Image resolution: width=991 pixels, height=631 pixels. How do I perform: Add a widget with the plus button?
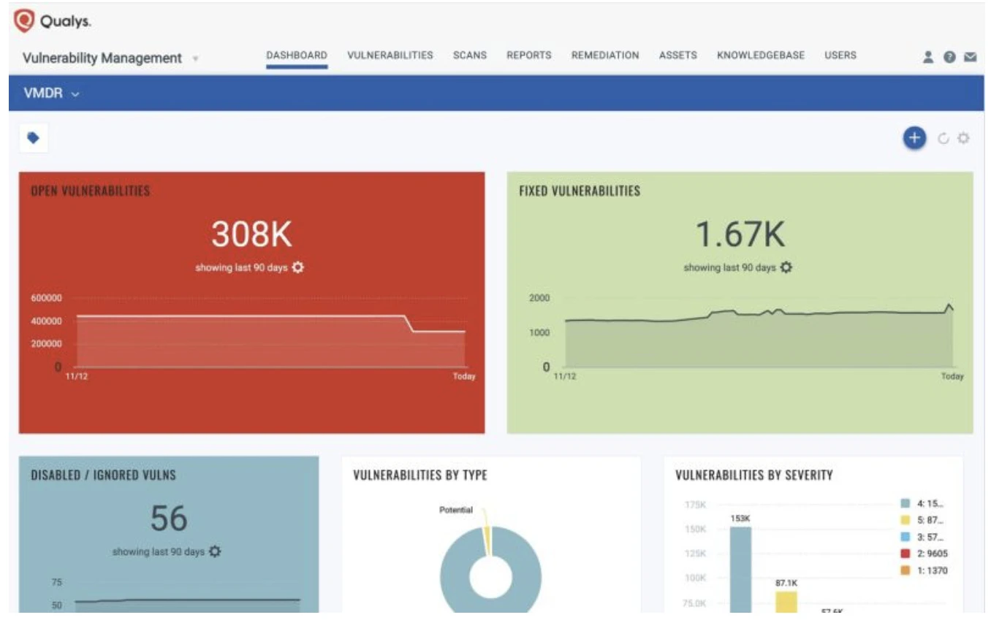click(x=914, y=137)
